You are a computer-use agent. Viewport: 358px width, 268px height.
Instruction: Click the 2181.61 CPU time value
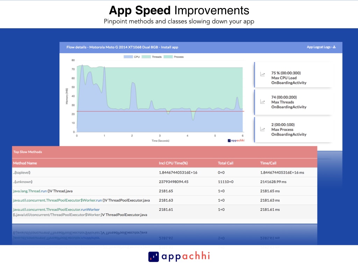pyautogui.click(x=166, y=209)
